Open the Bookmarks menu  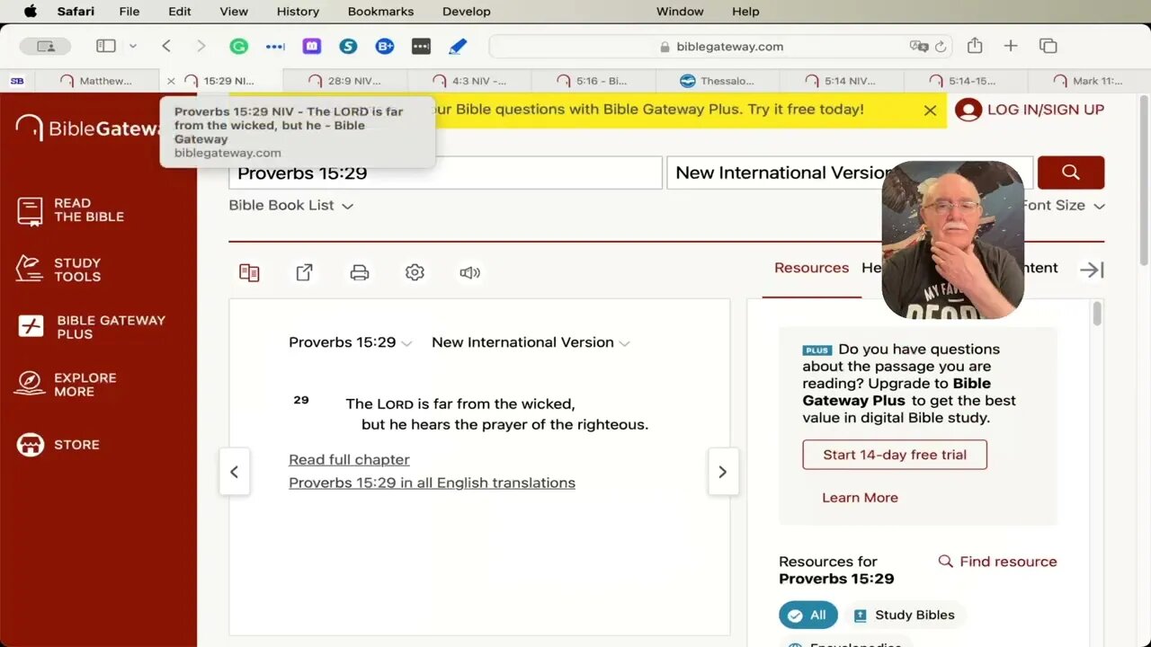[381, 12]
